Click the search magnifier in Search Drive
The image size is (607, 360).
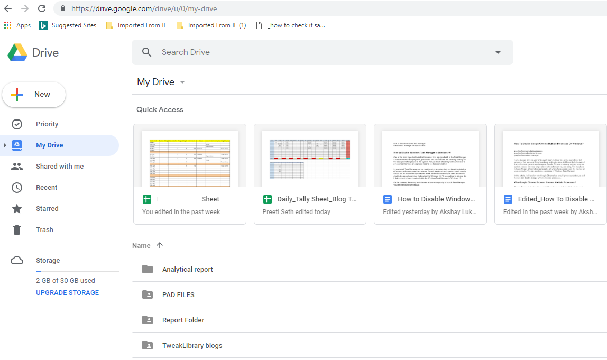[x=146, y=52]
